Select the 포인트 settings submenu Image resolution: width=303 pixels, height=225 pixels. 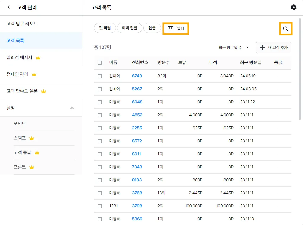pyautogui.click(x=20, y=123)
